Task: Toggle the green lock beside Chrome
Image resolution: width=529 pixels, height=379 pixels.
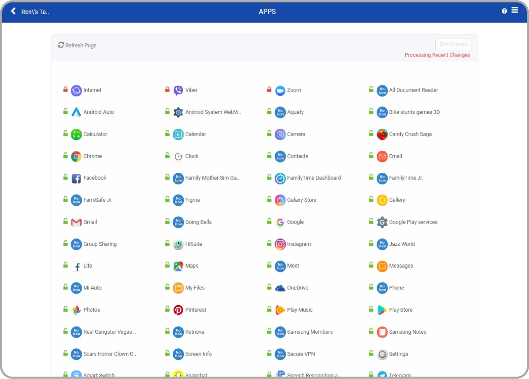Action: point(65,155)
